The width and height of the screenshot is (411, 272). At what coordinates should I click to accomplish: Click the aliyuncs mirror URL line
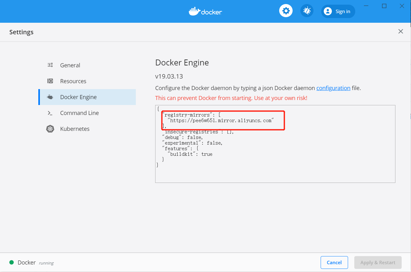coord(221,120)
